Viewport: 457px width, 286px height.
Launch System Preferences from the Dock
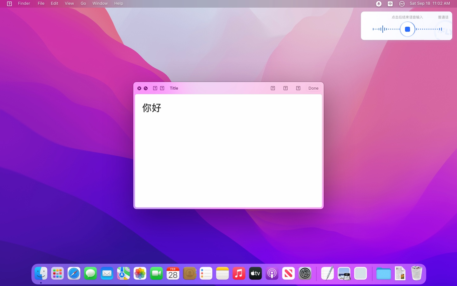(305, 273)
